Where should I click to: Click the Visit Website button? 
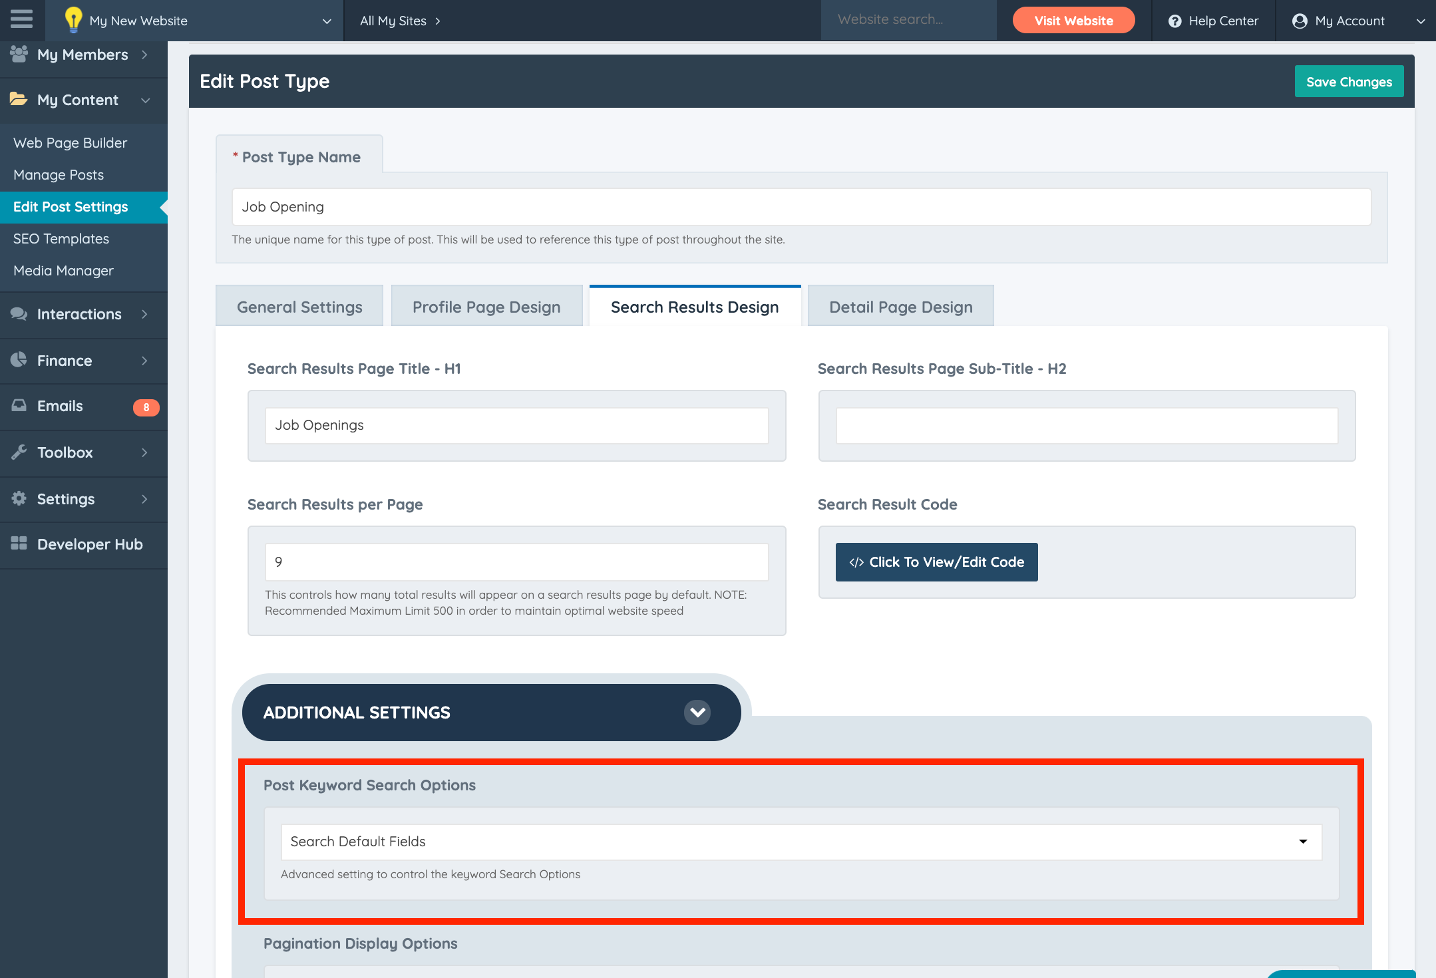coord(1073,21)
